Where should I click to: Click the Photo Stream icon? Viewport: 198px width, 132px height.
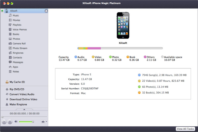coord(10,48)
